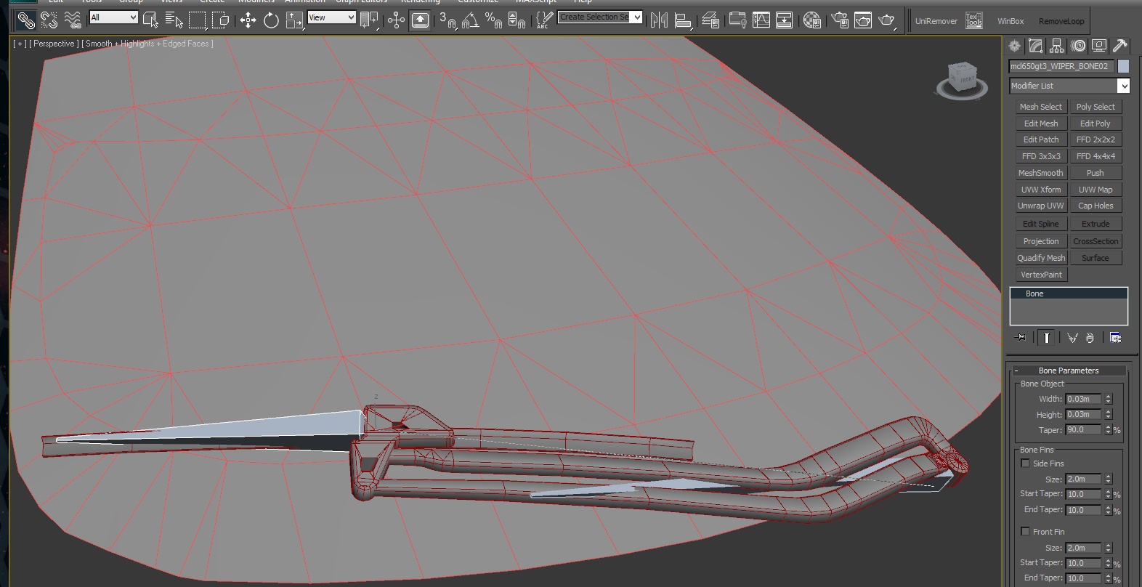Open the Select by Name list
The height and width of the screenshot is (587, 1142).
click(174, 20)
